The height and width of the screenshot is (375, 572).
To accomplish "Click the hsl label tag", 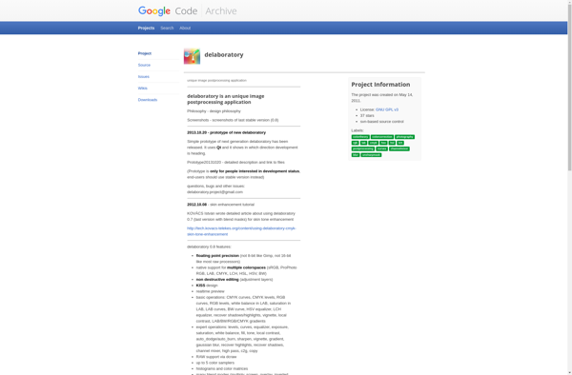I will 392,143.
